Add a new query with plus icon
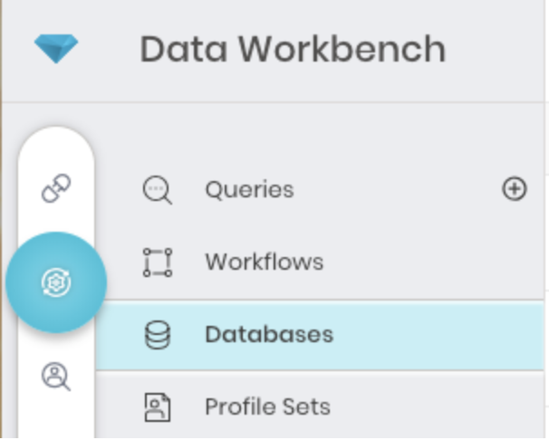The width and height of the screenshot is (549, 440). (x=514, y=189)
